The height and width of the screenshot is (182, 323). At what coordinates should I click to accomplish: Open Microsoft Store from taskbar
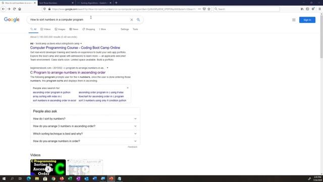click(x=45, y=178)
